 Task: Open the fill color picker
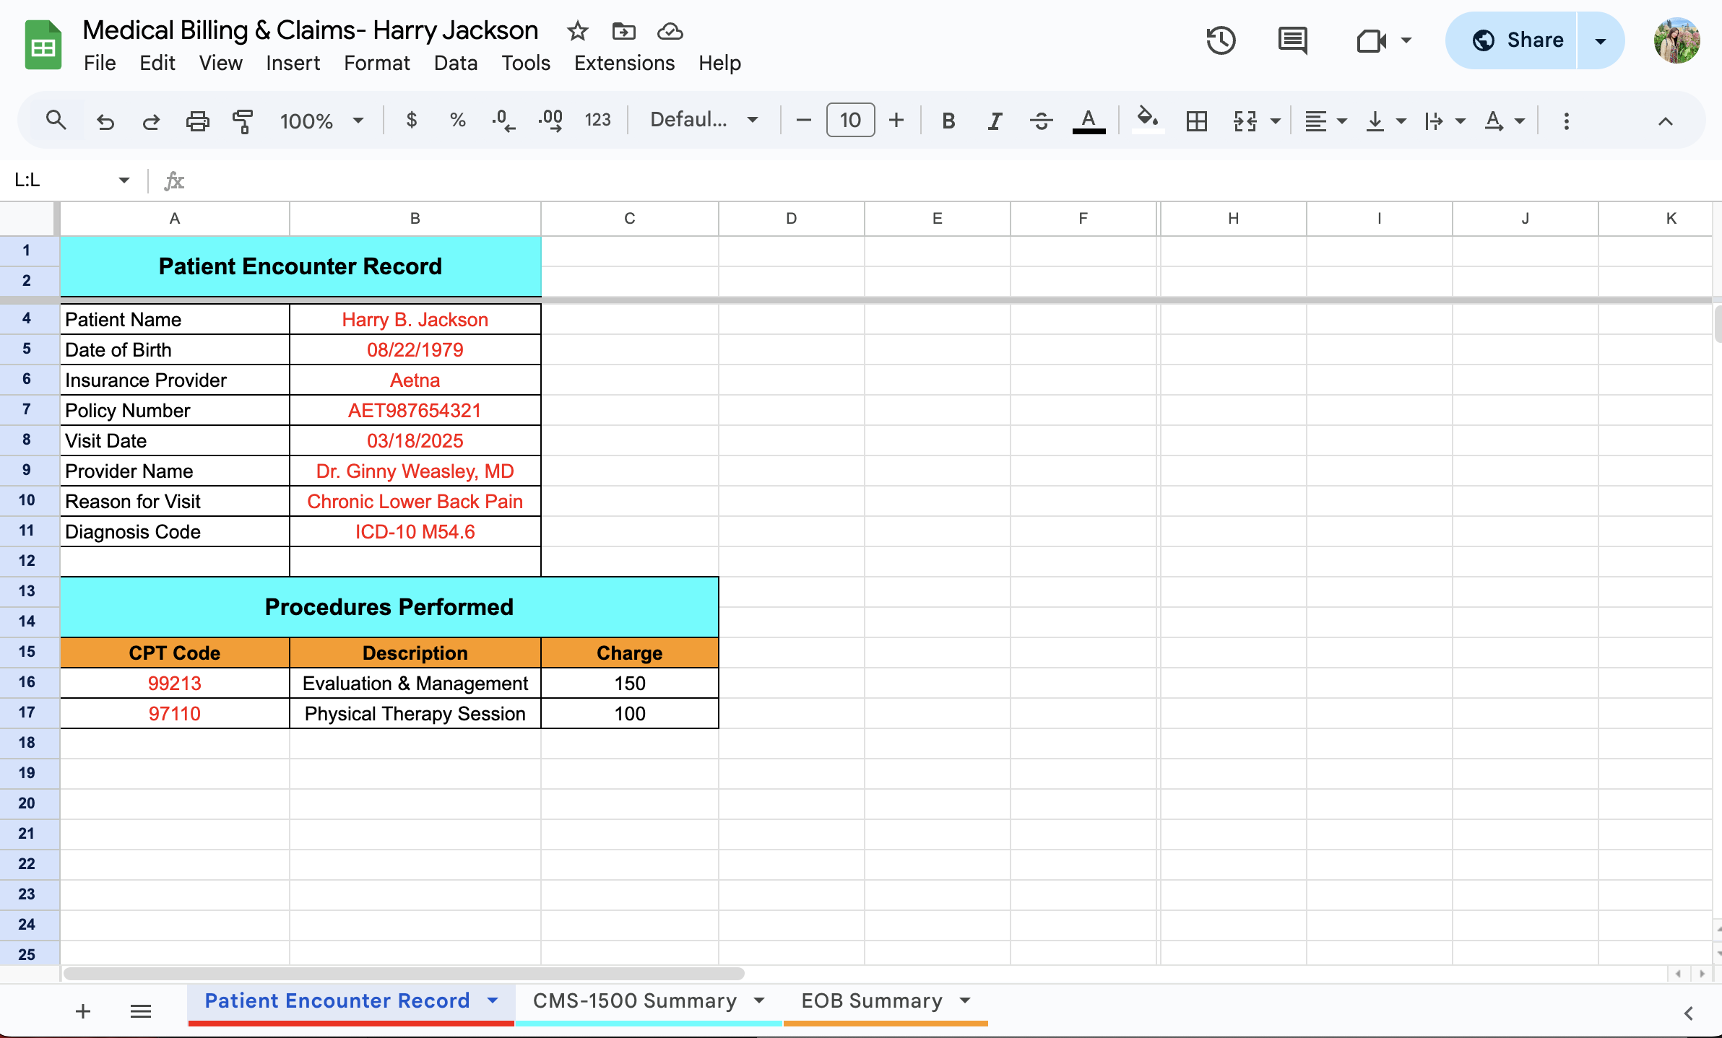1147,119
